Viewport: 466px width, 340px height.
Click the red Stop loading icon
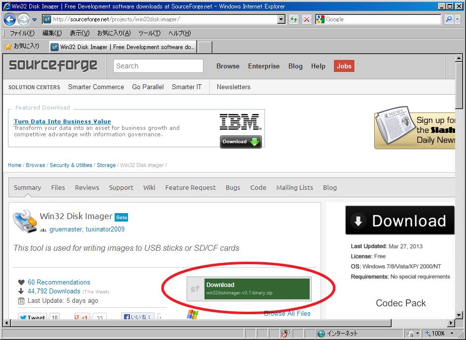point(306,19)
